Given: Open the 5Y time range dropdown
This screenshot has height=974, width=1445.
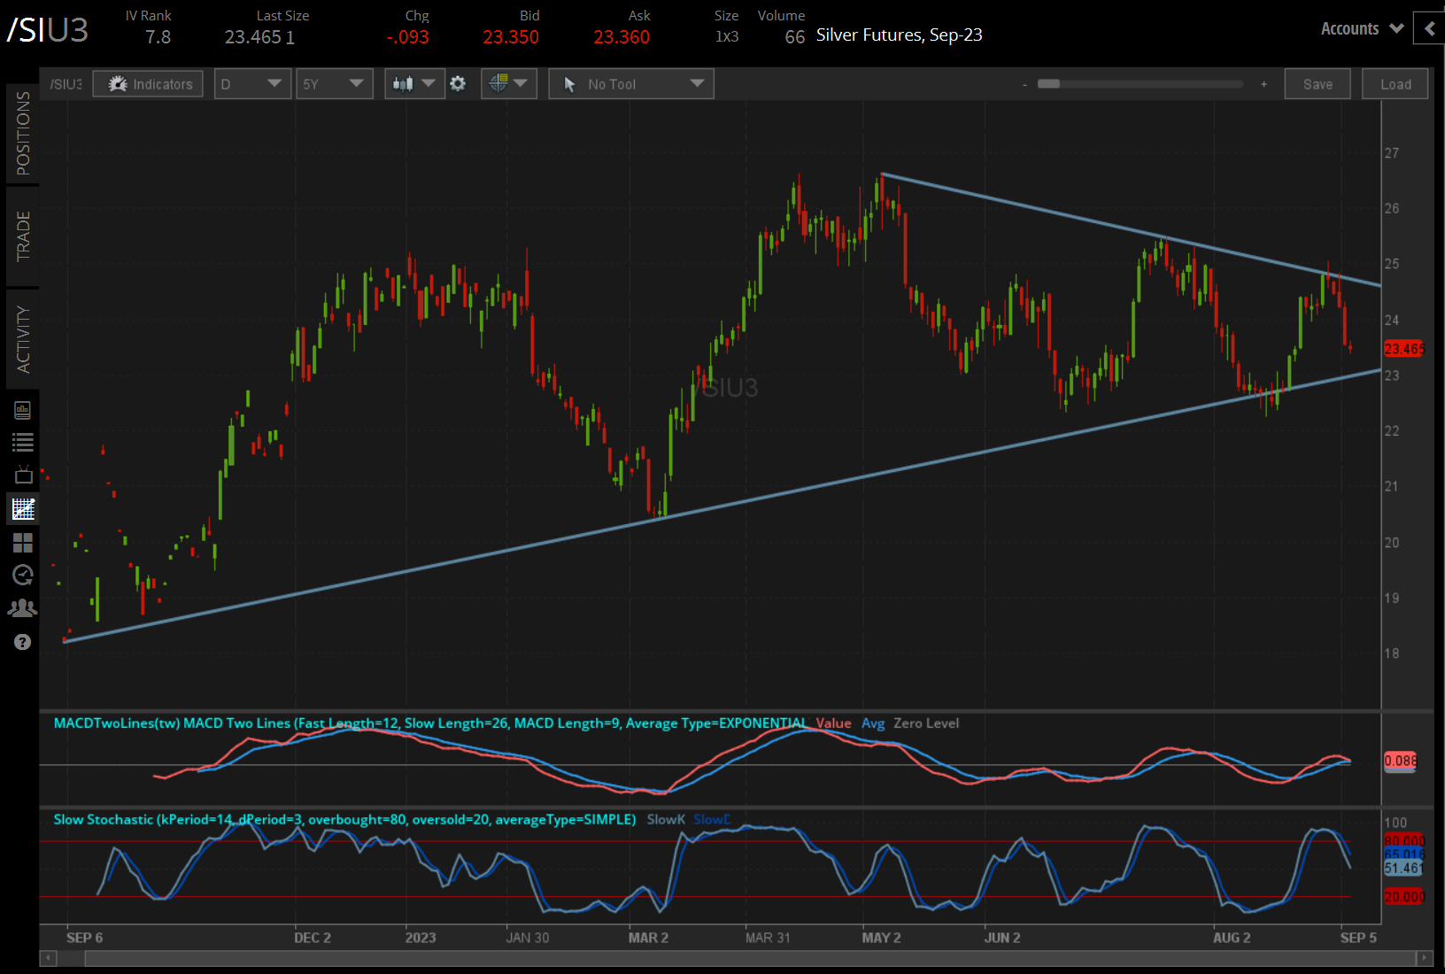Looking at the screenshot, I should coord(334,84).
